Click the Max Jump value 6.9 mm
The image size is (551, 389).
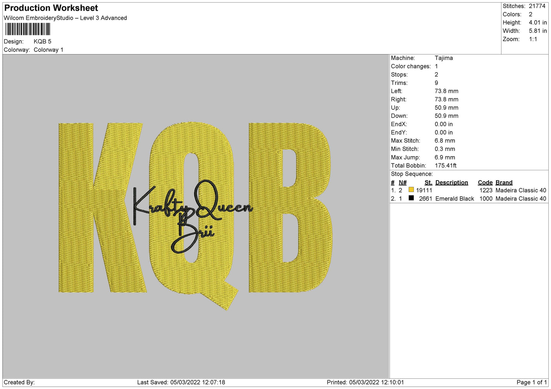pos(445,157)
